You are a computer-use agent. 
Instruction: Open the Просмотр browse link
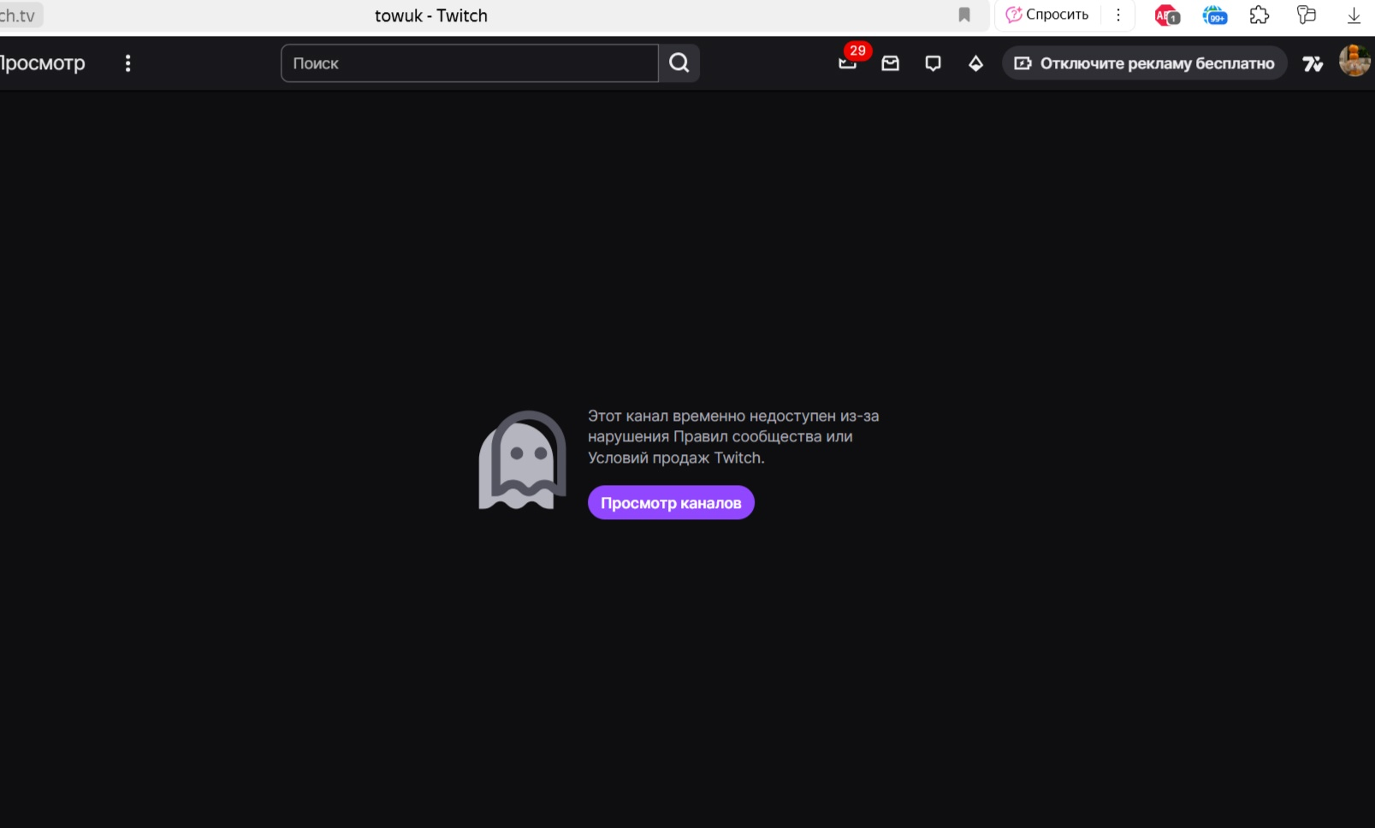point(42,63)
